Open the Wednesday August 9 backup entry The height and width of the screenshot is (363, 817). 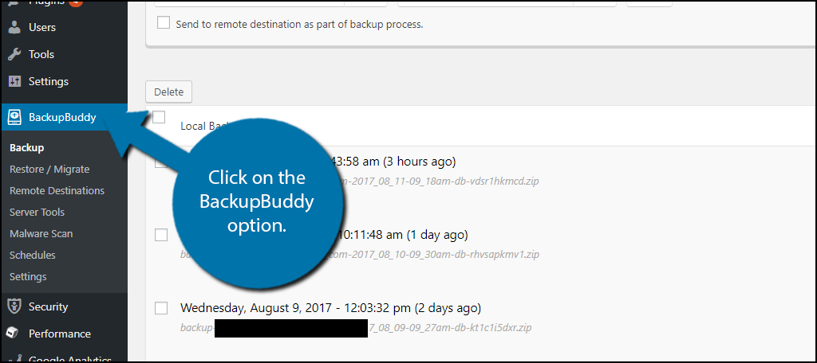coord(330,308)
